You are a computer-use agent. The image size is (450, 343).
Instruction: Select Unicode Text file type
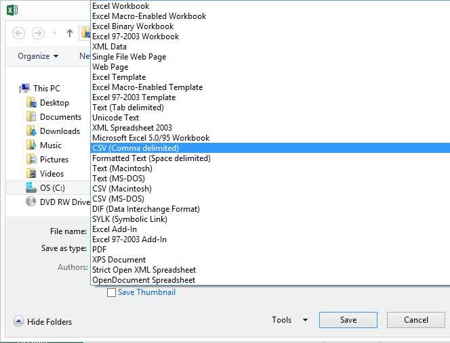pyautogui.click(x=270, y=118)
